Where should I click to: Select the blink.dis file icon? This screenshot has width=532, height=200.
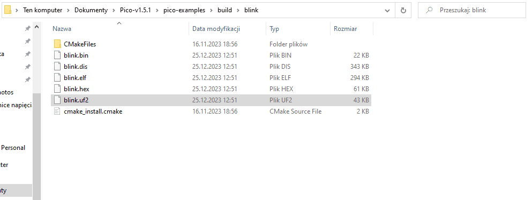[x=57, y=66]
